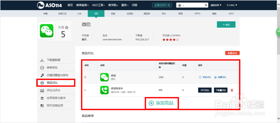Click the 权重 help question mark icon

pos(67,27)
